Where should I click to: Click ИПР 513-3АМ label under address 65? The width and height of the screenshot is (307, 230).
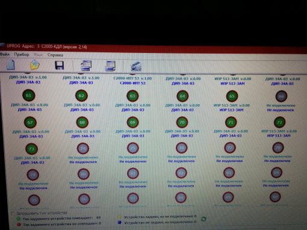pos(231,110)
